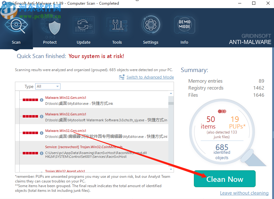274x199 pixels.
Task: Click Switch to Advanced Mode link
Action: 150,77
